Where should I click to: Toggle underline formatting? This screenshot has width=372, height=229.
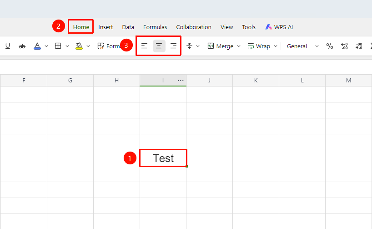click(x=8, y=46)
